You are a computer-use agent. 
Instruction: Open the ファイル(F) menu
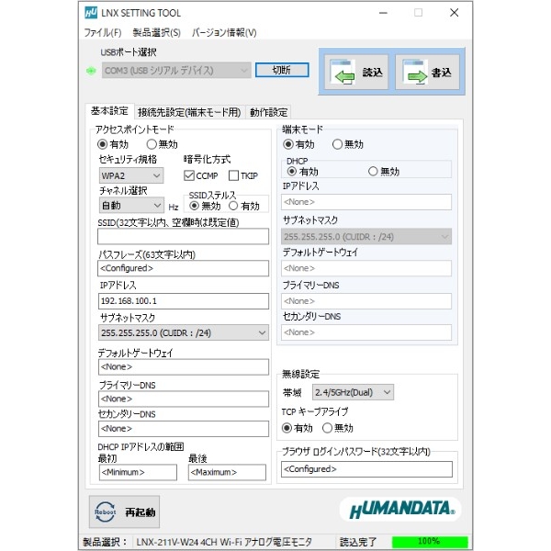click(102, 32)
